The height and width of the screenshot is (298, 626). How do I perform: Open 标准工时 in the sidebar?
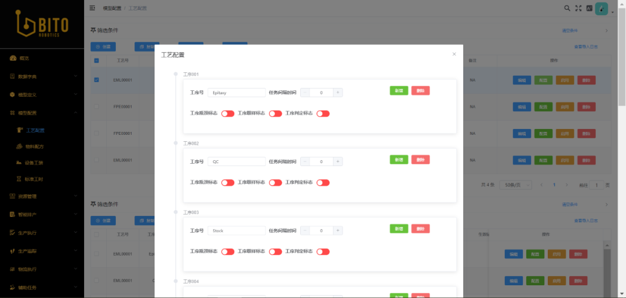pyautogui.click(x=35, y=179)
